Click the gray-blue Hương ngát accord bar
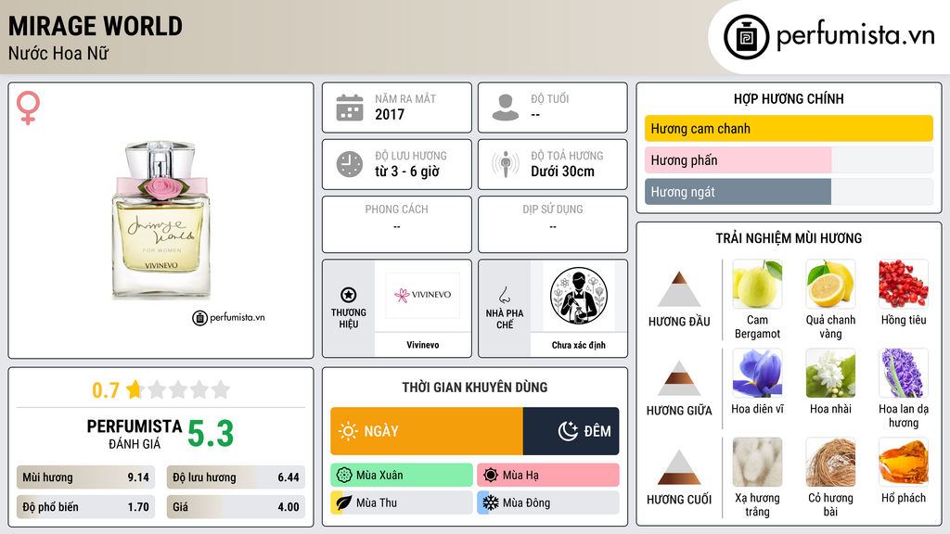The height and width of the screenshot is (534, 950). pyautogui.click(x=738, y=192)
